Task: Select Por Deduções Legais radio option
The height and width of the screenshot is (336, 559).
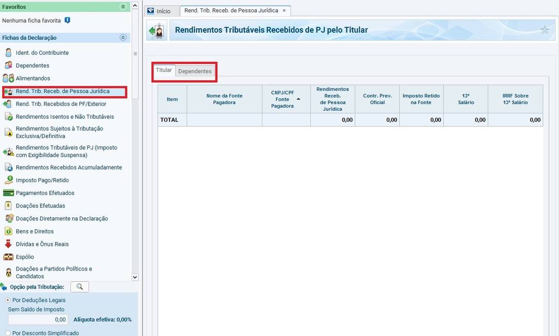Action: click(x=8, y=300)
